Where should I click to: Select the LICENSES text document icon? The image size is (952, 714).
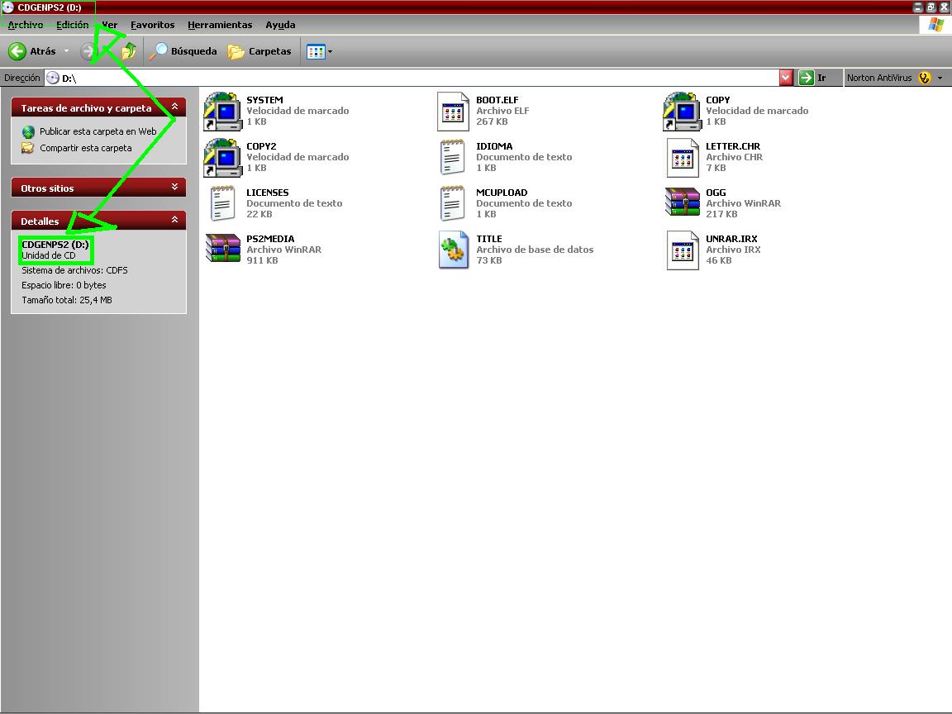point(223,203)
